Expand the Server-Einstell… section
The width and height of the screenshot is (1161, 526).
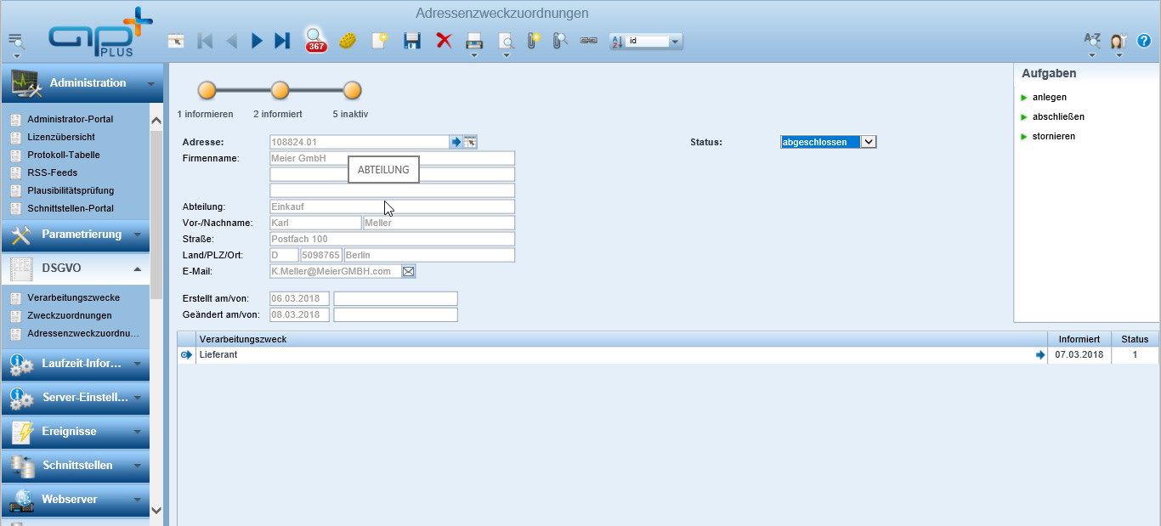click(x=76, y=398)
